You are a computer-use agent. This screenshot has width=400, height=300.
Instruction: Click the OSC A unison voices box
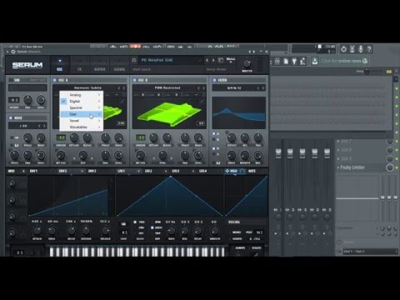(x=61, y=137)
